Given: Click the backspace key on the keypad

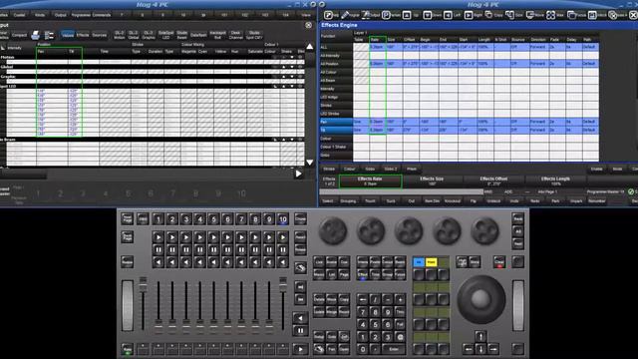Looking at the screenshot, I should (362, 299).
